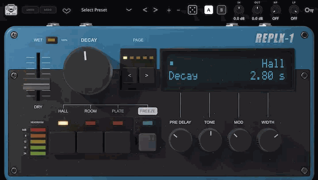Open license key icon
The height and width of the screenshot is (180, 318).
tap(309, 10)
